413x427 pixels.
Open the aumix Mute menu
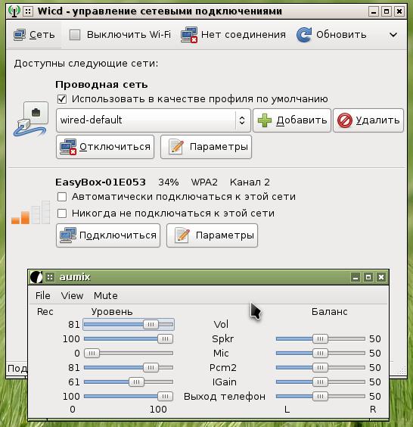pos(106,296)
